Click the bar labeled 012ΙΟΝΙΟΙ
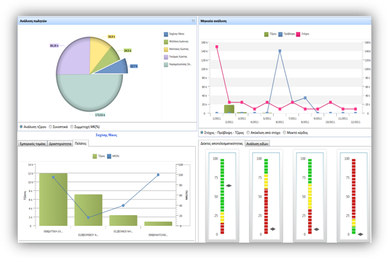The height and width of the screenshot is (258, 388). (x=123, y=220)
